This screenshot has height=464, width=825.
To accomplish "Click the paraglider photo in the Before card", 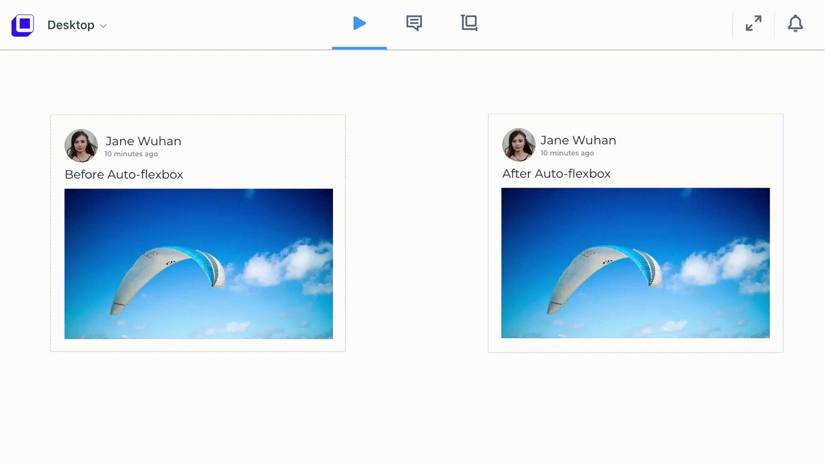I will coord(199,263).
